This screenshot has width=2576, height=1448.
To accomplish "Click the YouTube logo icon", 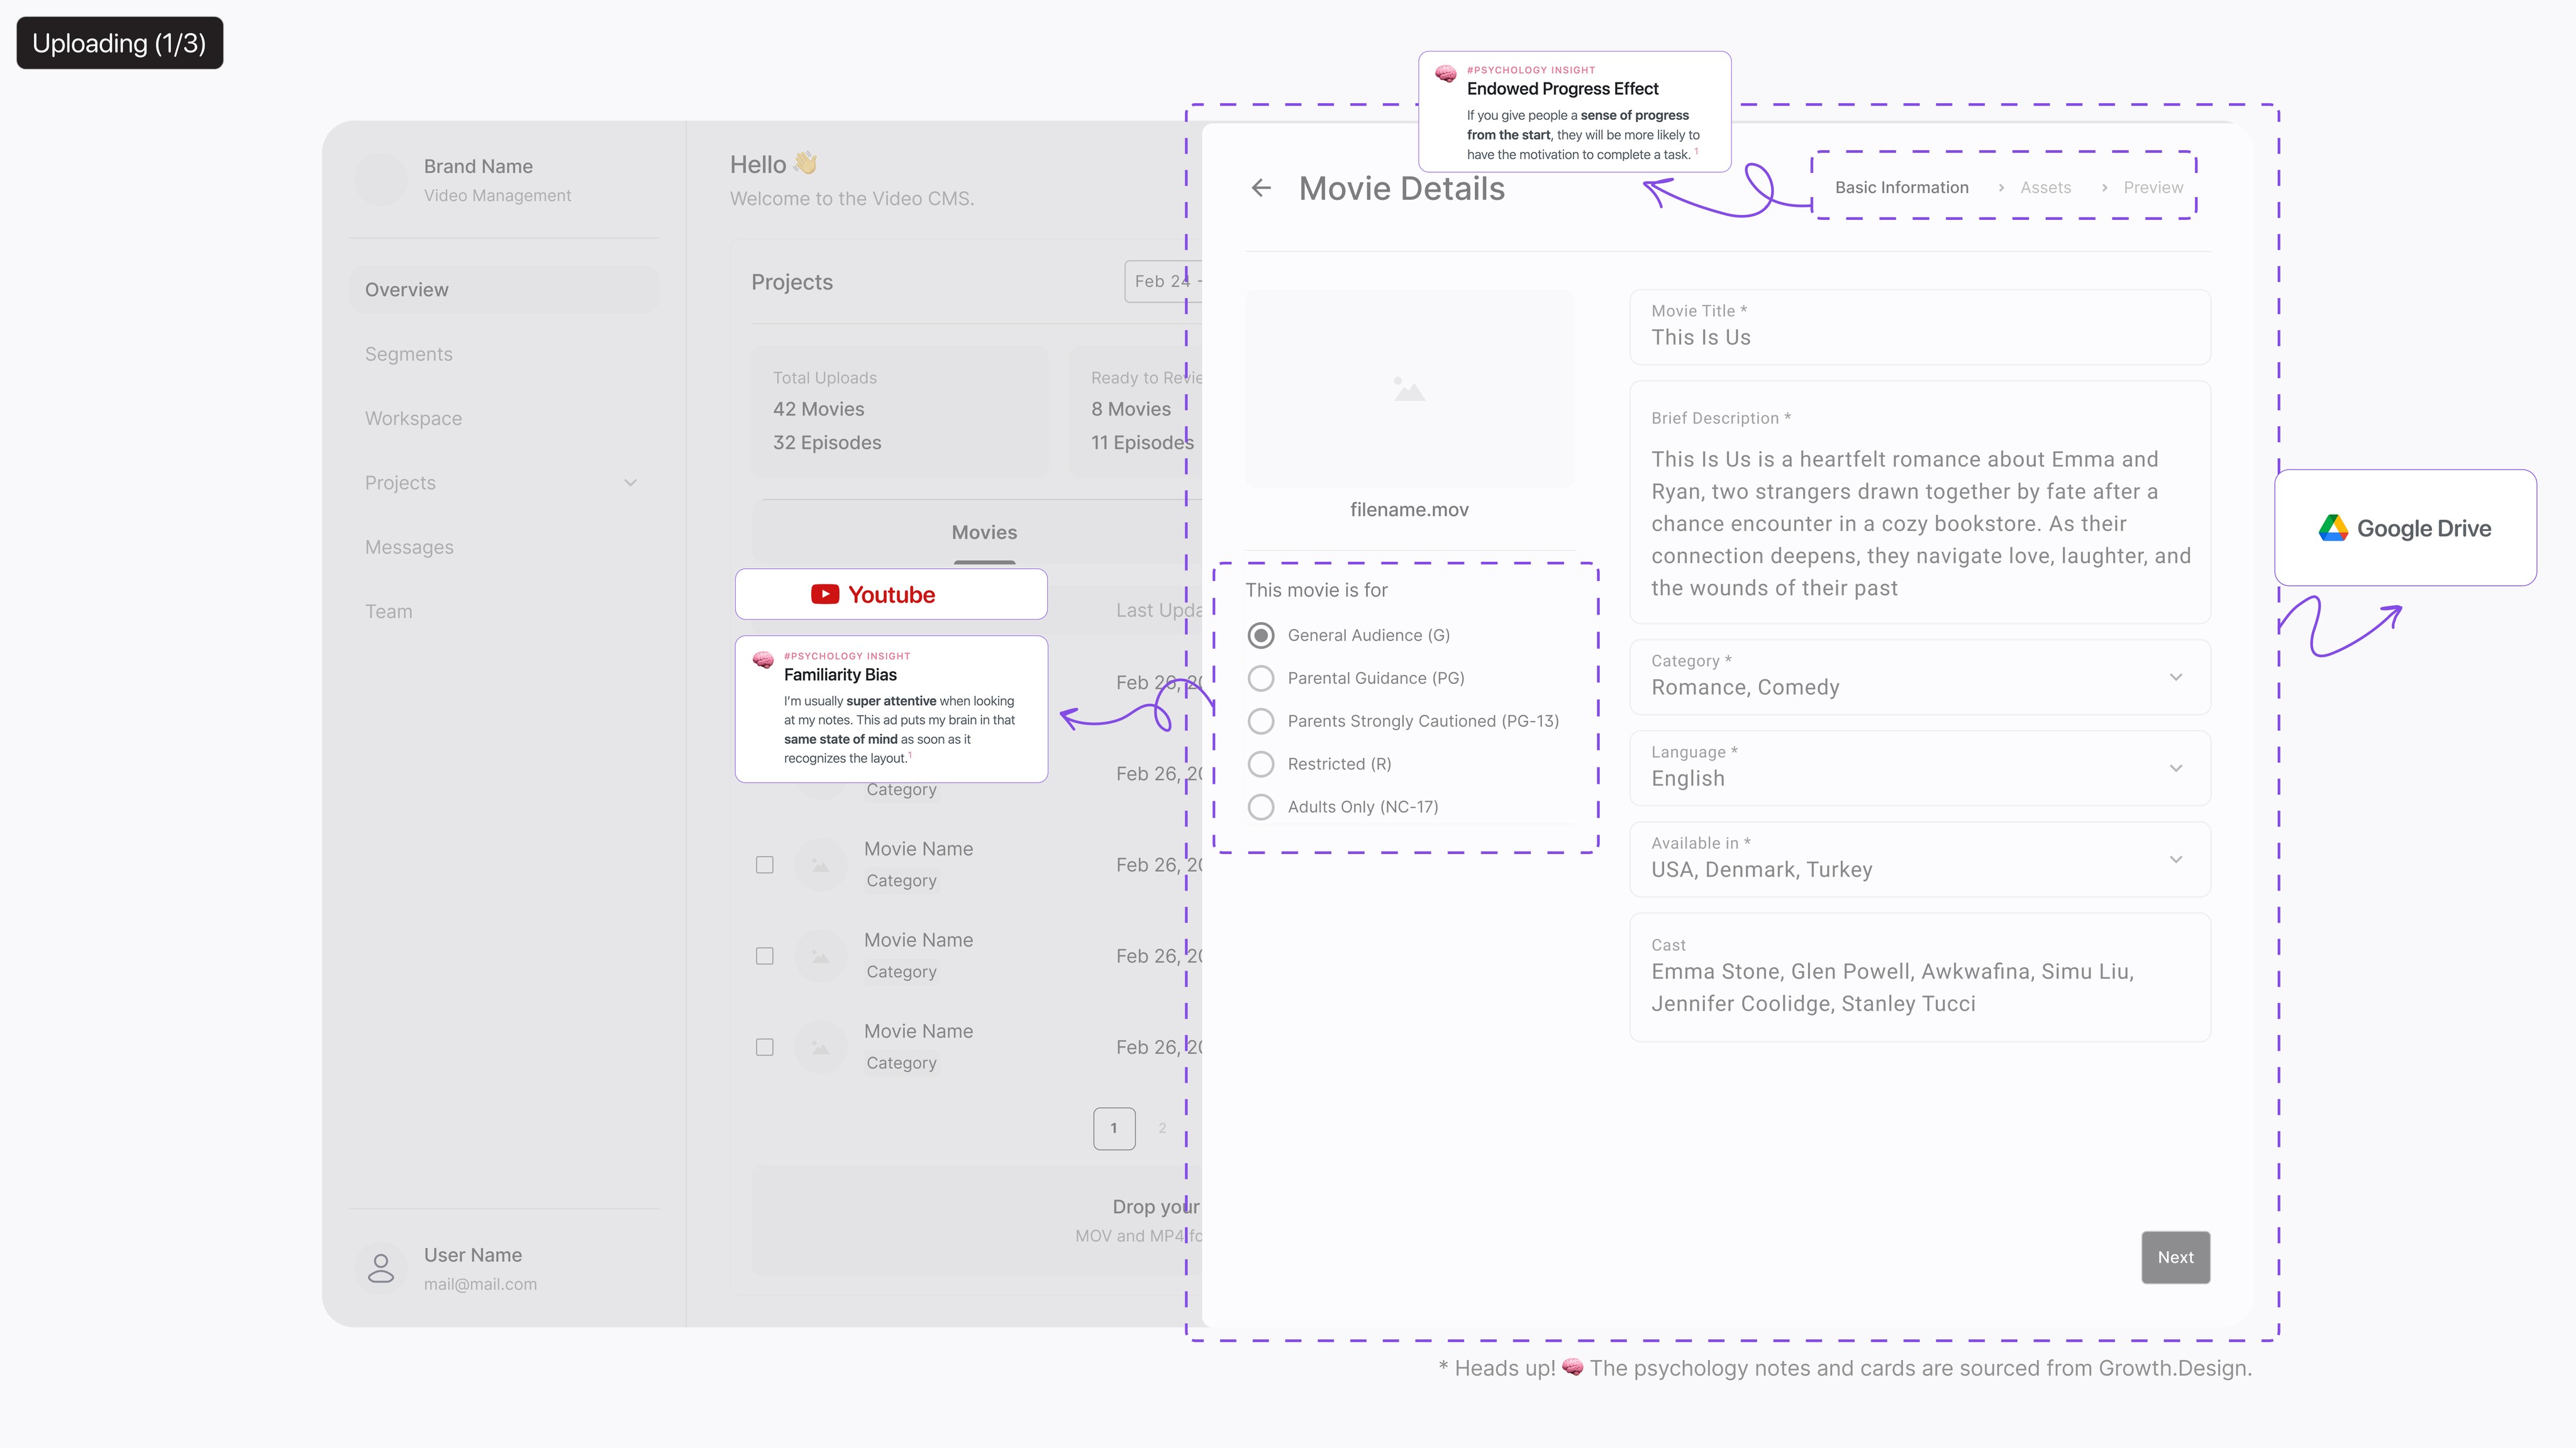I will pyautogui.click(x=825, y=595).
